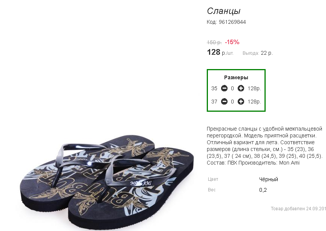The height and width of the screenshot is (231, 326).
Task: Click the 128 р./шт. current price
Action: [x=220, y=52]
